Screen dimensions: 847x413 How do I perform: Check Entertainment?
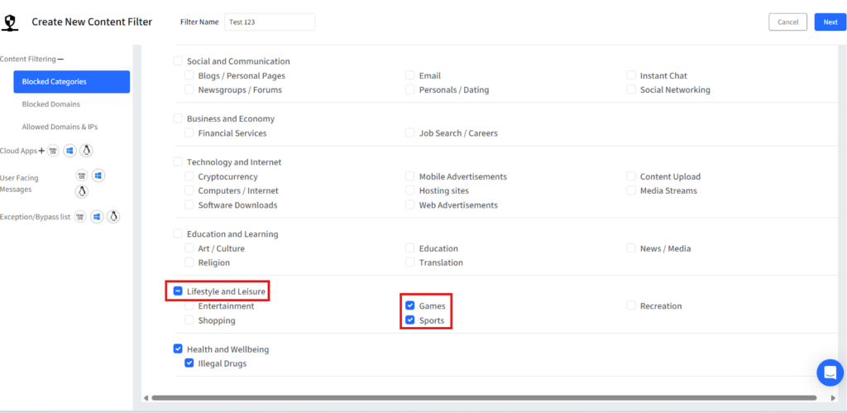[189, 305]
